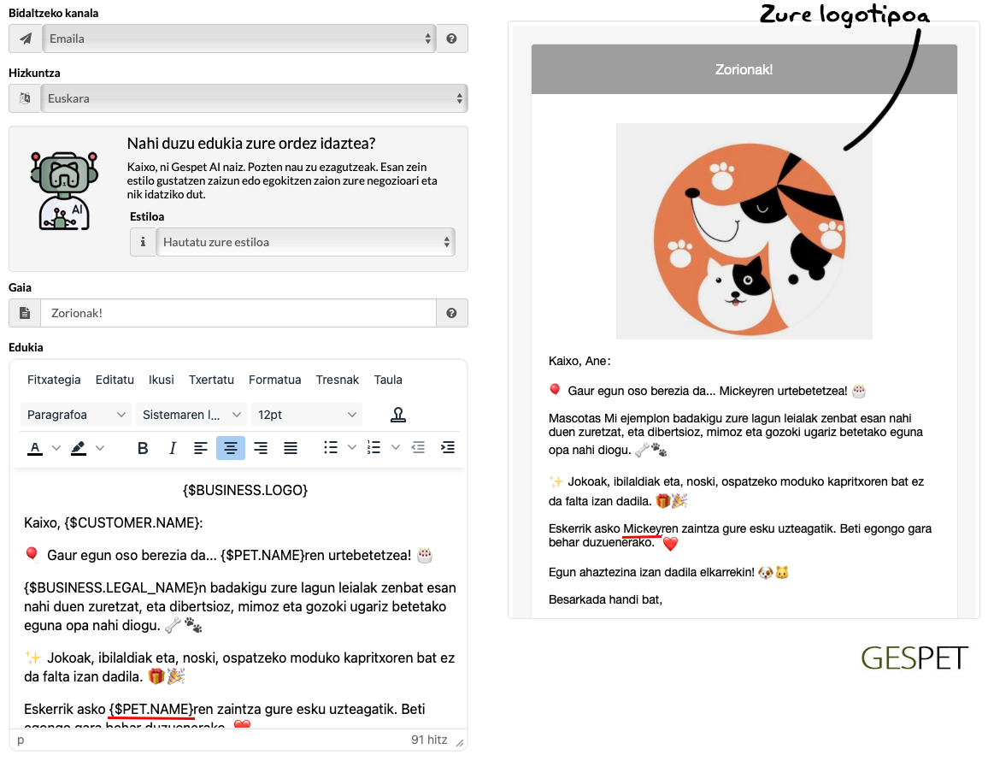Expand the Hautatu zure estiloa selector
Image resolution: width=994 pixels, height=761 pixels.
pos(305,242)
